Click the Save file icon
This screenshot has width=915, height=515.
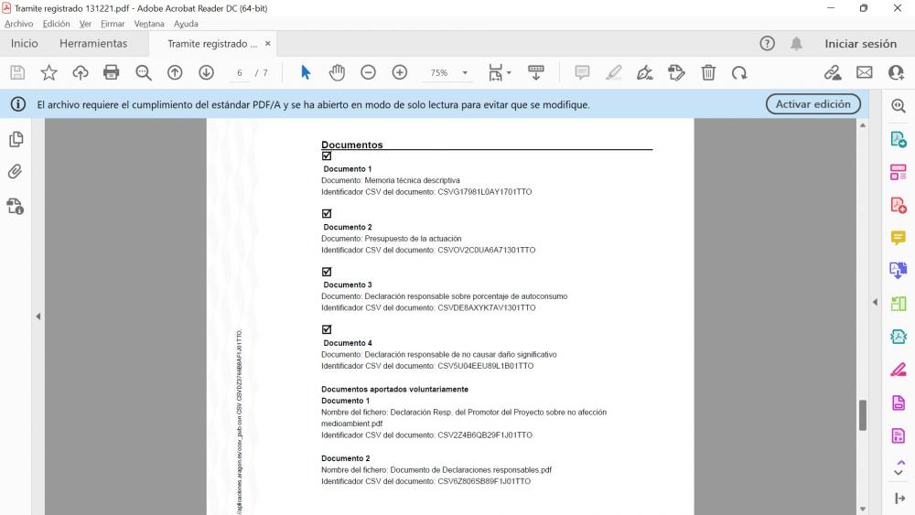pos(17,72)
